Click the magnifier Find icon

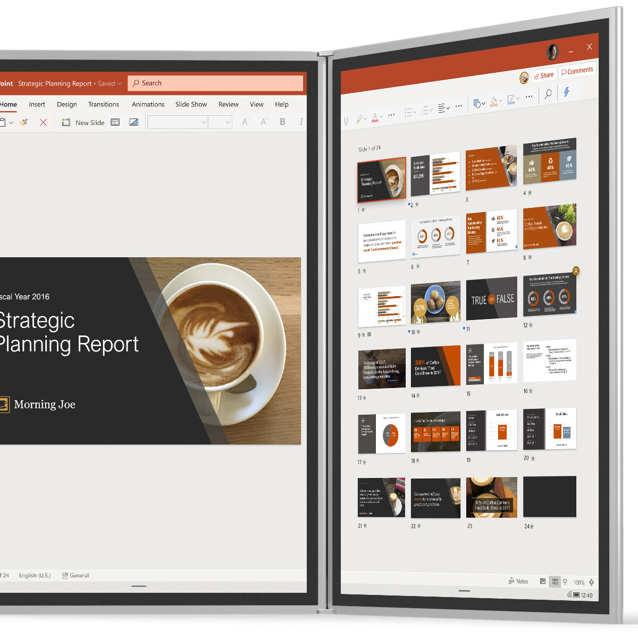548,94
